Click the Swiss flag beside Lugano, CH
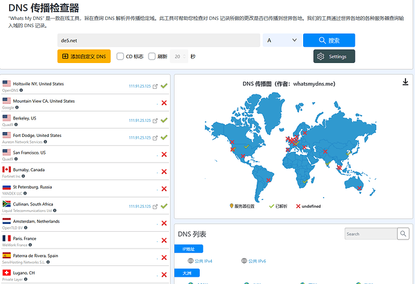415x284 pixels. click(7, 273)
